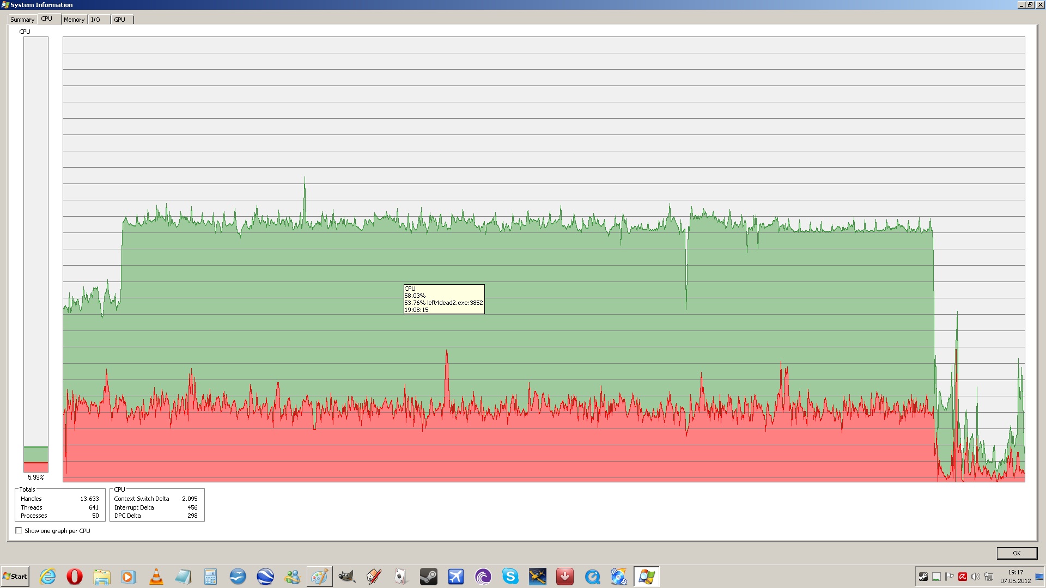Click the OK button
1046x588 pixels.
1017,553
